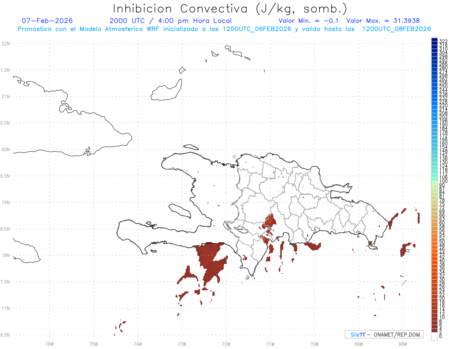This screenshot has height=349, width=452.
Task: Click the "SisTT - ONAMET/REP.DOM." credit box
Action: [x=384, y=334]
